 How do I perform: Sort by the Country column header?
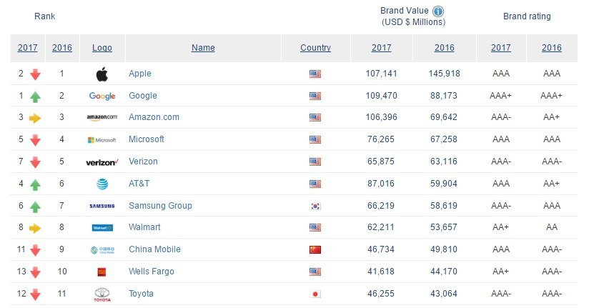(x=315, y=48)
